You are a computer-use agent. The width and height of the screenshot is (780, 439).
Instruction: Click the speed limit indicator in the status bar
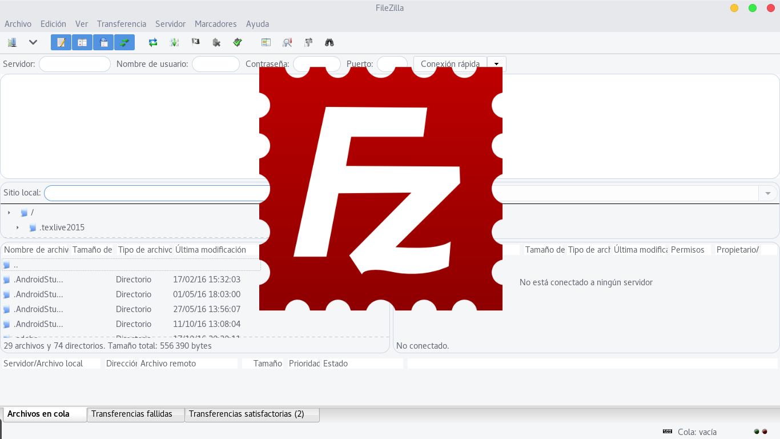point(667,432)
